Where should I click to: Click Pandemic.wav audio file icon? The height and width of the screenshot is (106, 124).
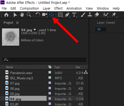click(7, 72)
